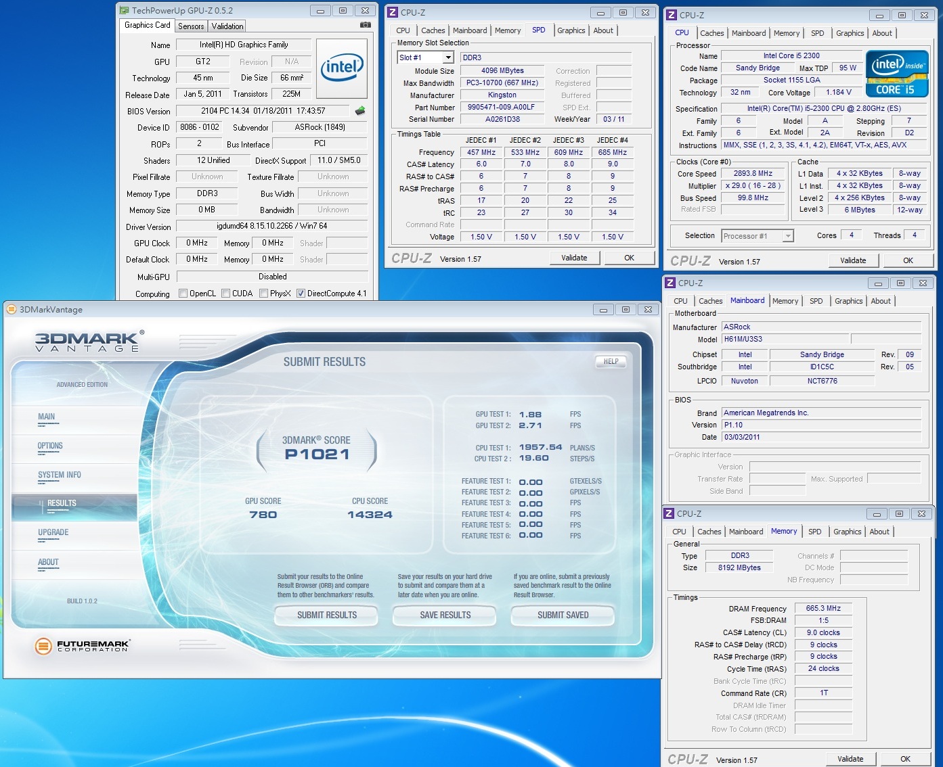Click the GPU-Z title bar app icon
This screenshot has width=943, height=767.
coord(124,10)
